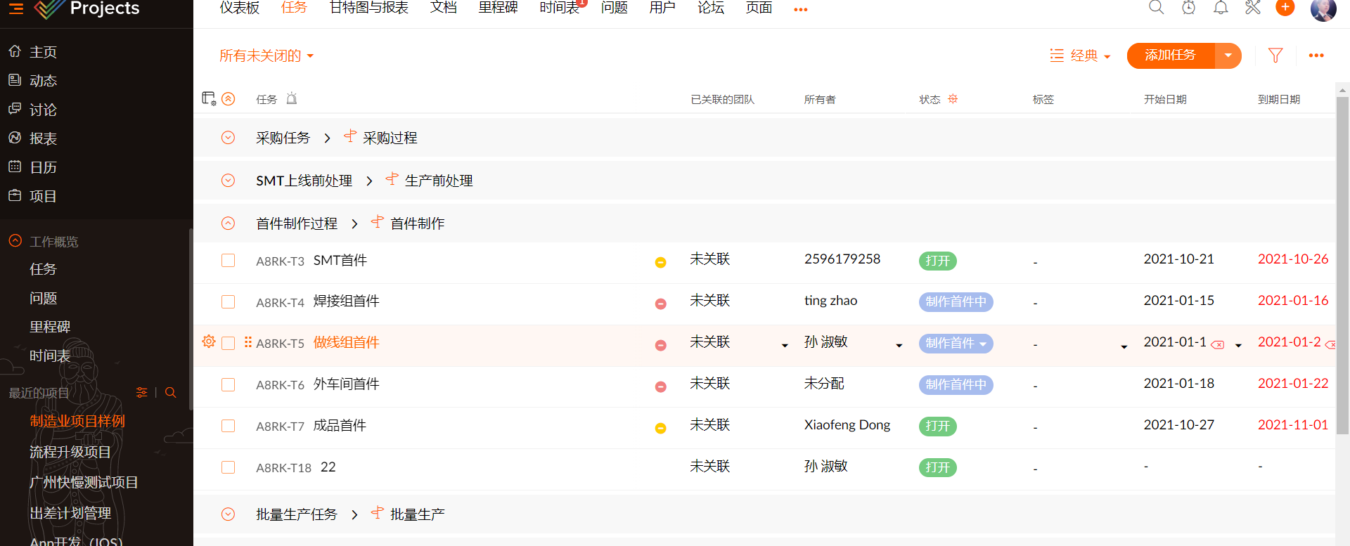Click the 添加任务 button

[x=1170, y=56]
